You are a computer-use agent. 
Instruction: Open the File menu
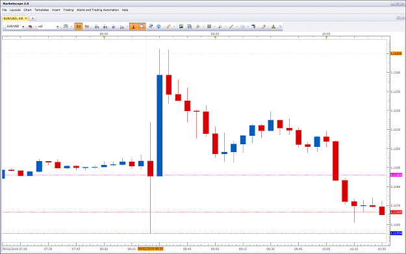tap(5, 10)
